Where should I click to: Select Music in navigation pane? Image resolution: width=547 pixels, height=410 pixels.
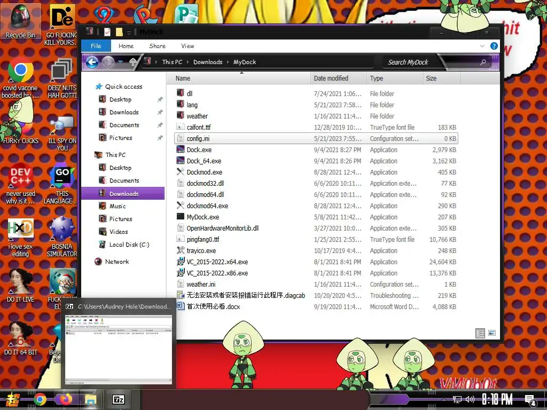pos(118,206)
